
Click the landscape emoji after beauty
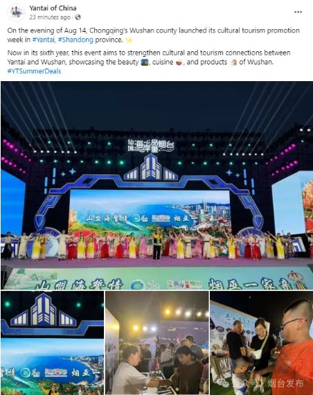pos(145,62)
